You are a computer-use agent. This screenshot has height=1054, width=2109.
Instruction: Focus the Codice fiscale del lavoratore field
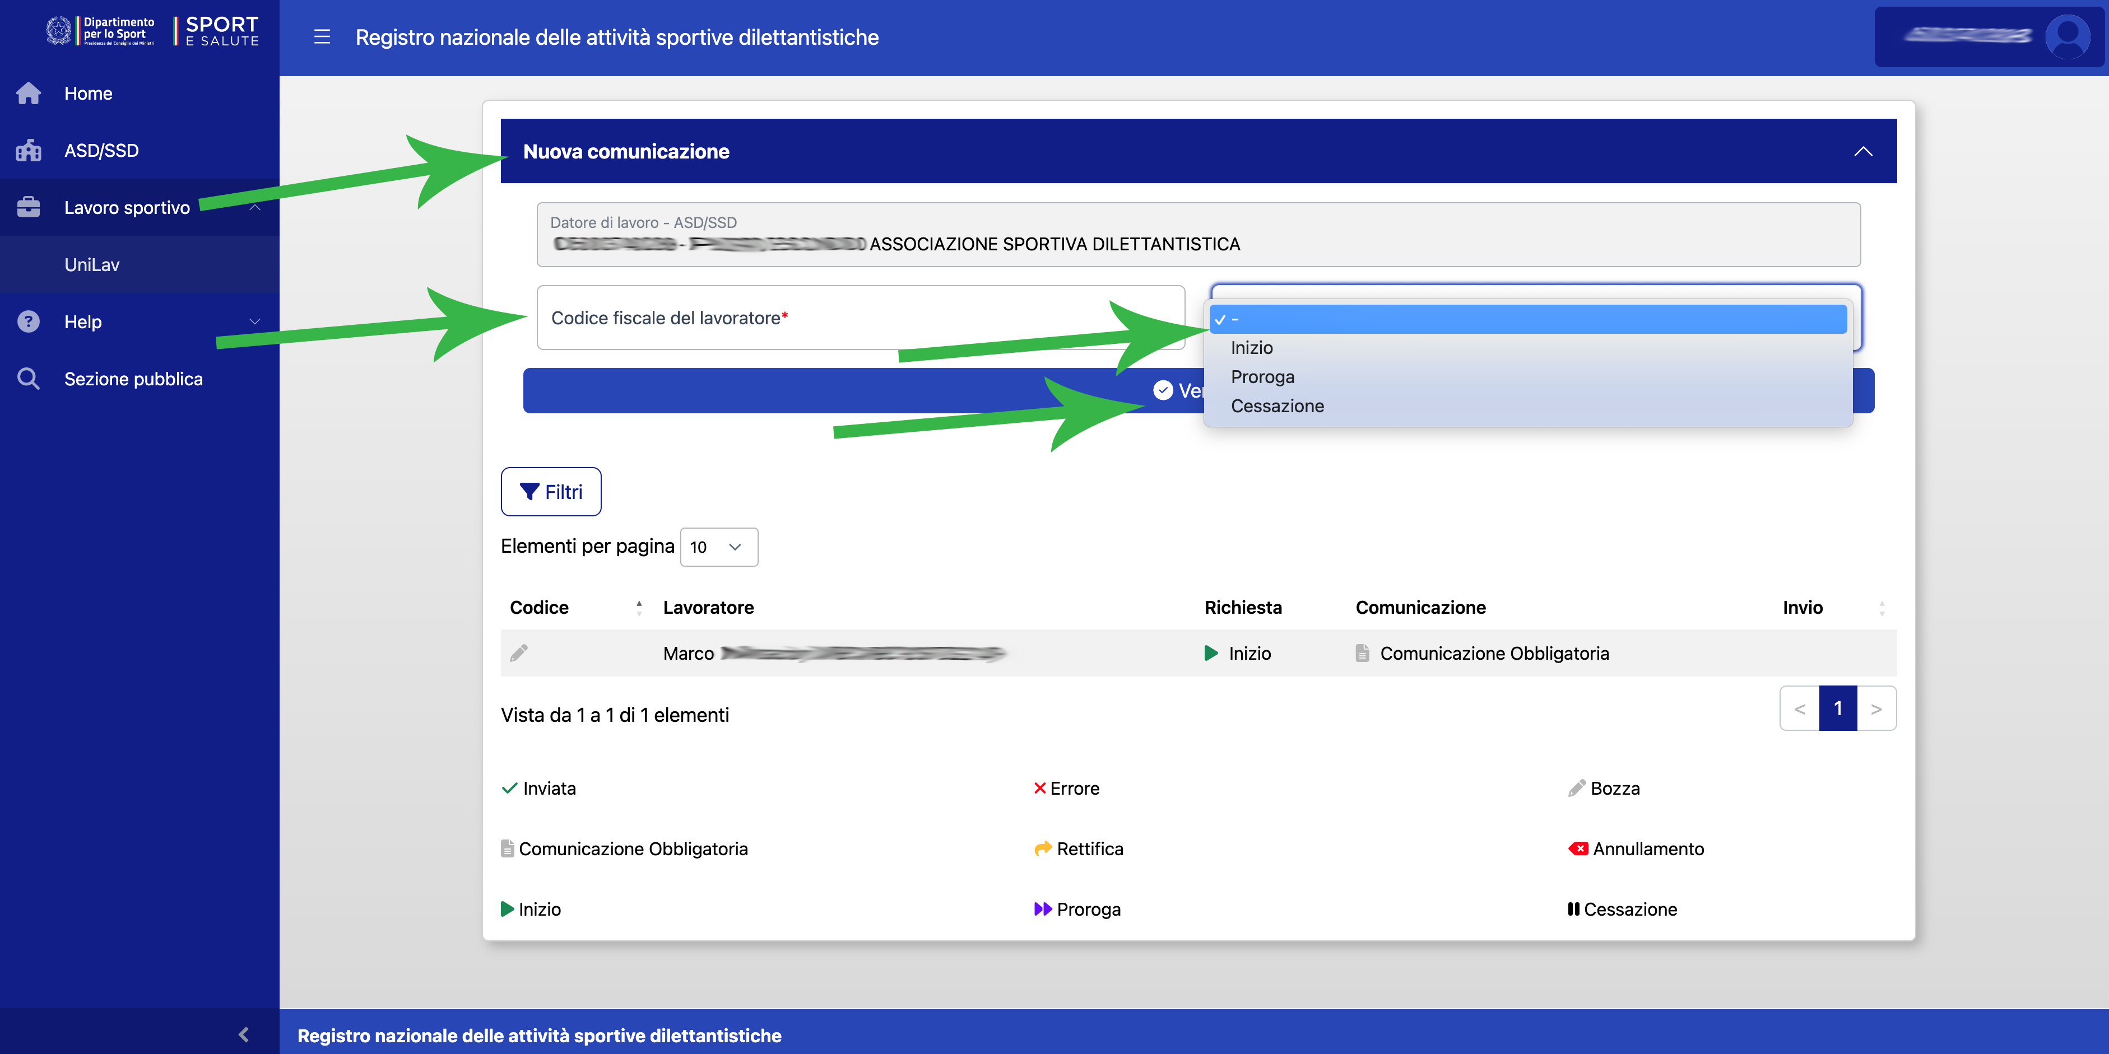tap(860, 318)
